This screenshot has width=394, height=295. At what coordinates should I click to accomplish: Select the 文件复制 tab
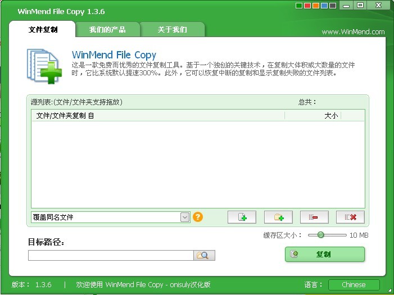43,29
